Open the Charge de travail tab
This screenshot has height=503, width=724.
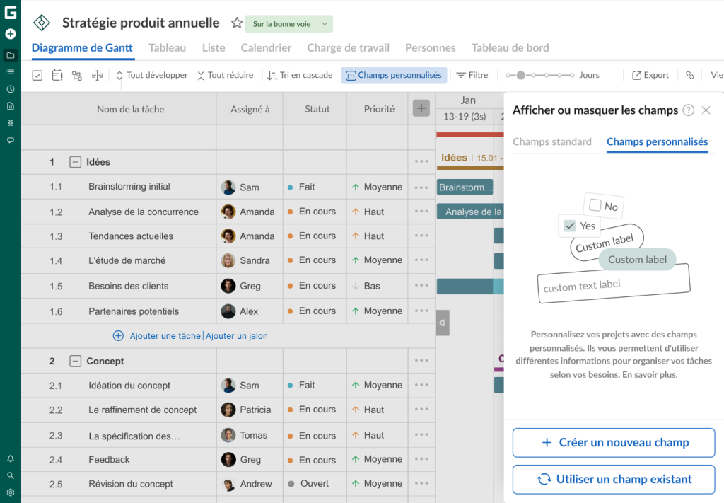(x=348, y=48)
